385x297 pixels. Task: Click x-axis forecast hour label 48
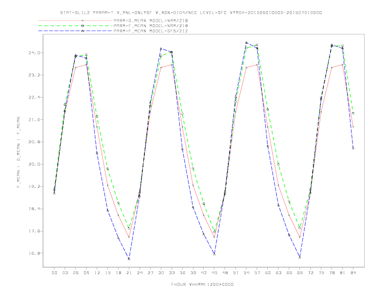[x=225, y=273]
